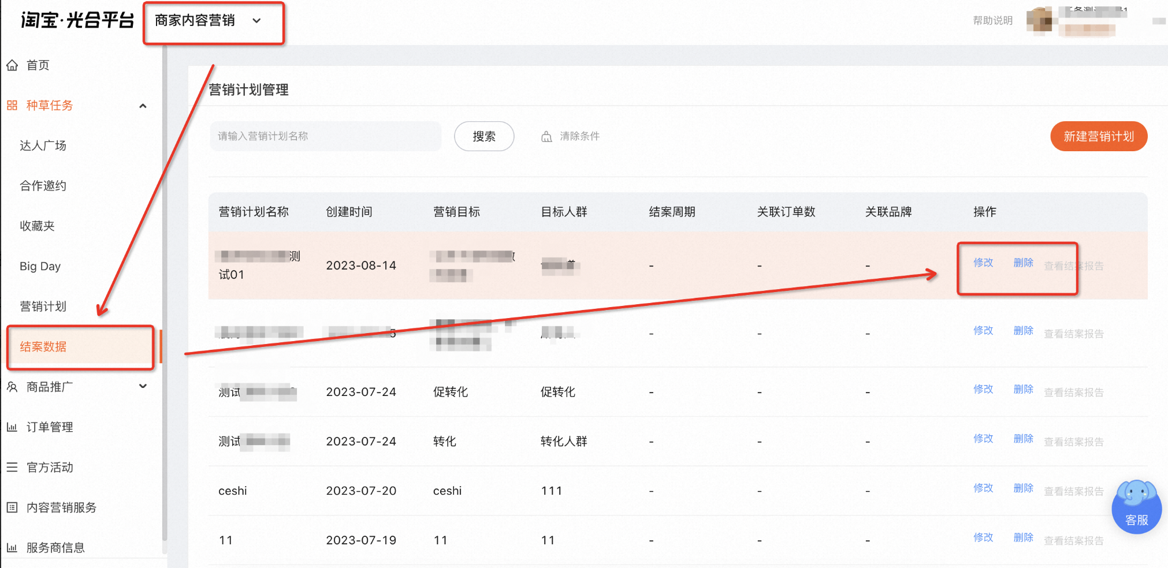Click 新建营销计划 orange button
Image resolution: width=1168 pixels, height=568 pixels.
click(x=1099, y=136)
